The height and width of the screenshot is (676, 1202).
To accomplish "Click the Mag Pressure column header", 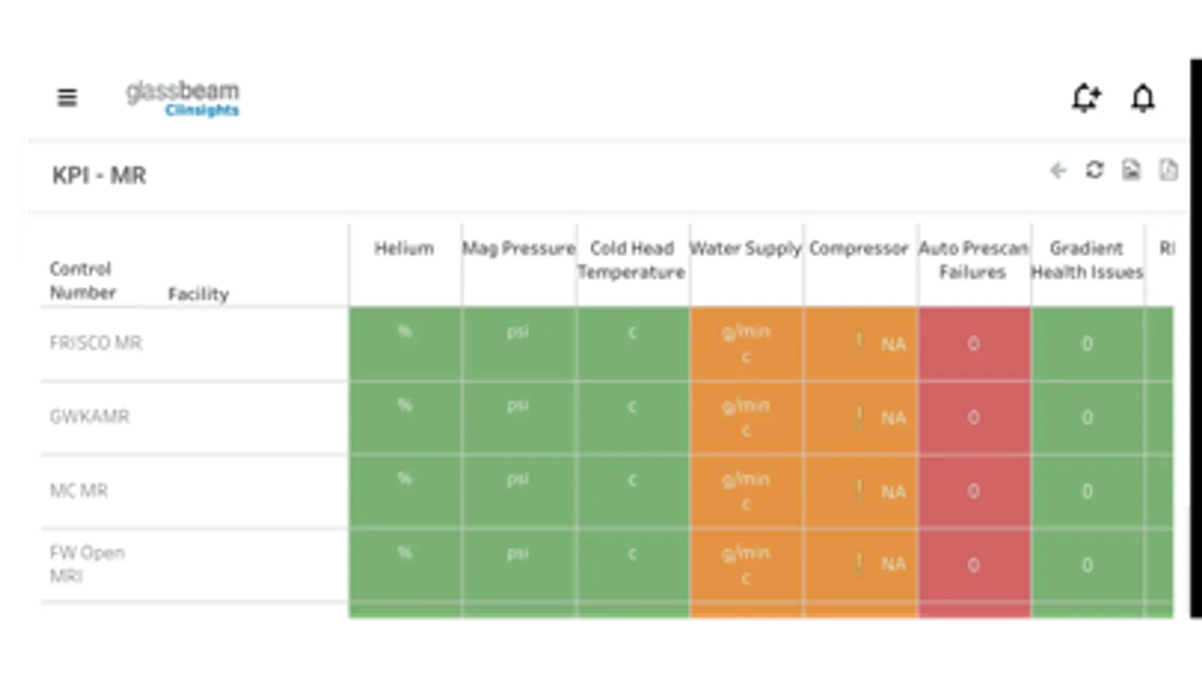I will pos(519,249).
